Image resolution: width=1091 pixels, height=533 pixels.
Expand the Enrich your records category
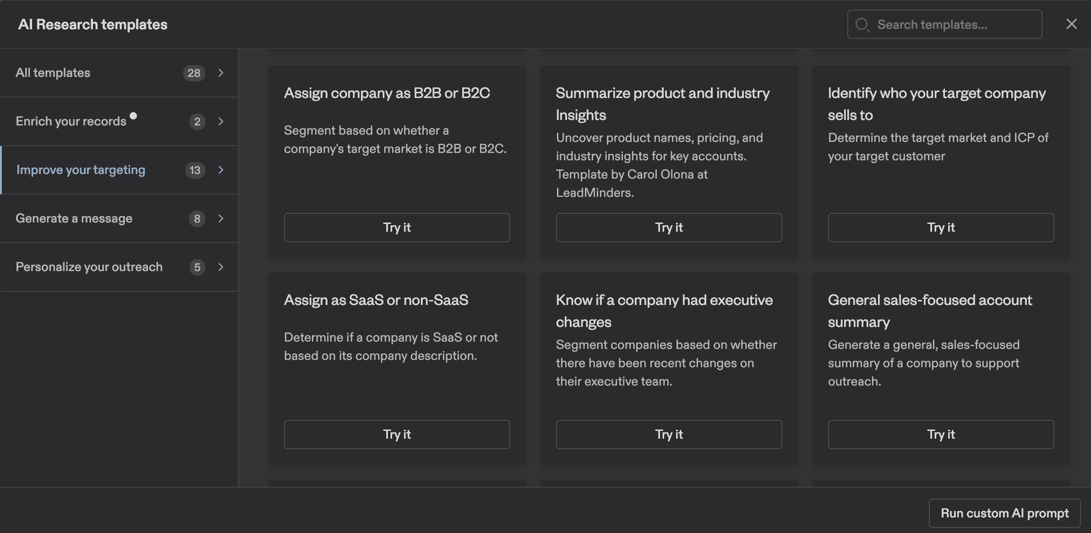click(221, 122)
